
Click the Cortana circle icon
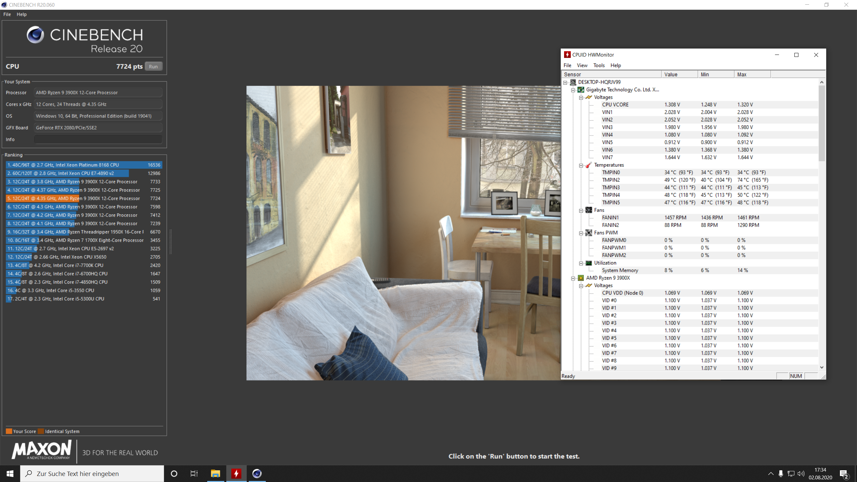pyautogui.click(x=174, y=473)
